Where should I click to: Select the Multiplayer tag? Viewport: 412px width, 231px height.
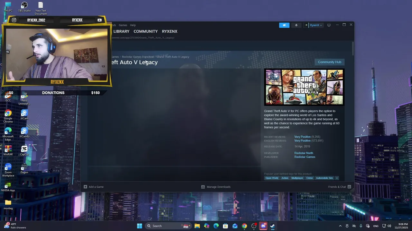click(x=297, y=178)
